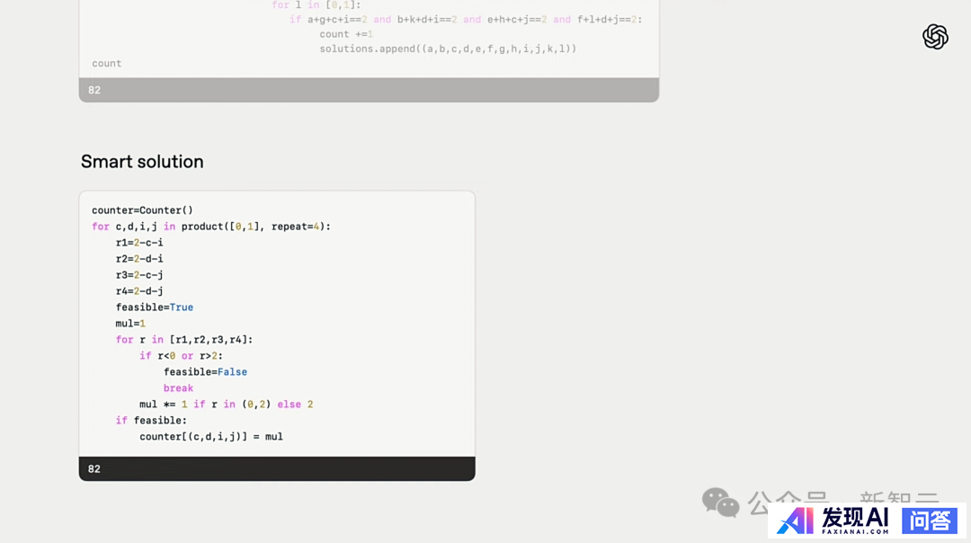Click the solutions.append code line
971x543 pixels.
pyautogui.click(x=448, y=49)
